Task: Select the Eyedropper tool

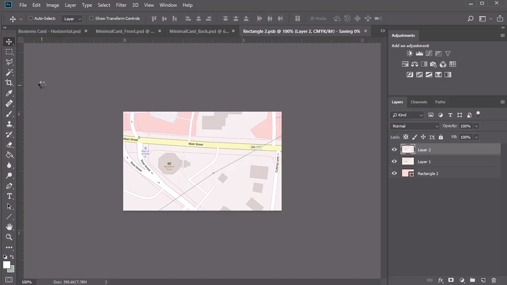Action: (9, 93)
